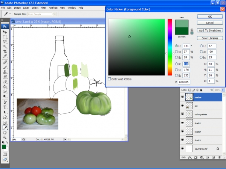Select the Healing Brush tool

coord(5,62)
